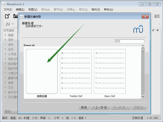Click the toolbar overflow chevron on right
The width and height of the screenshot is (163, 122).
pos(159,24)
